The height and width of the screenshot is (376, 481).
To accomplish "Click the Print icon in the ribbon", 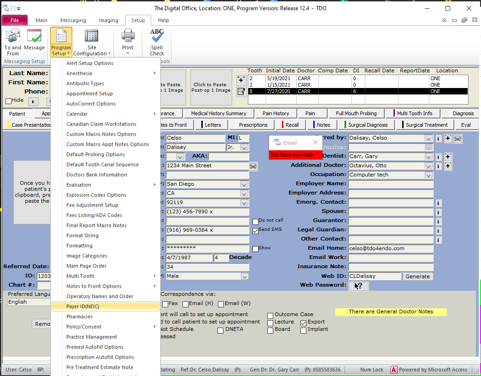I will click(127, 37).
